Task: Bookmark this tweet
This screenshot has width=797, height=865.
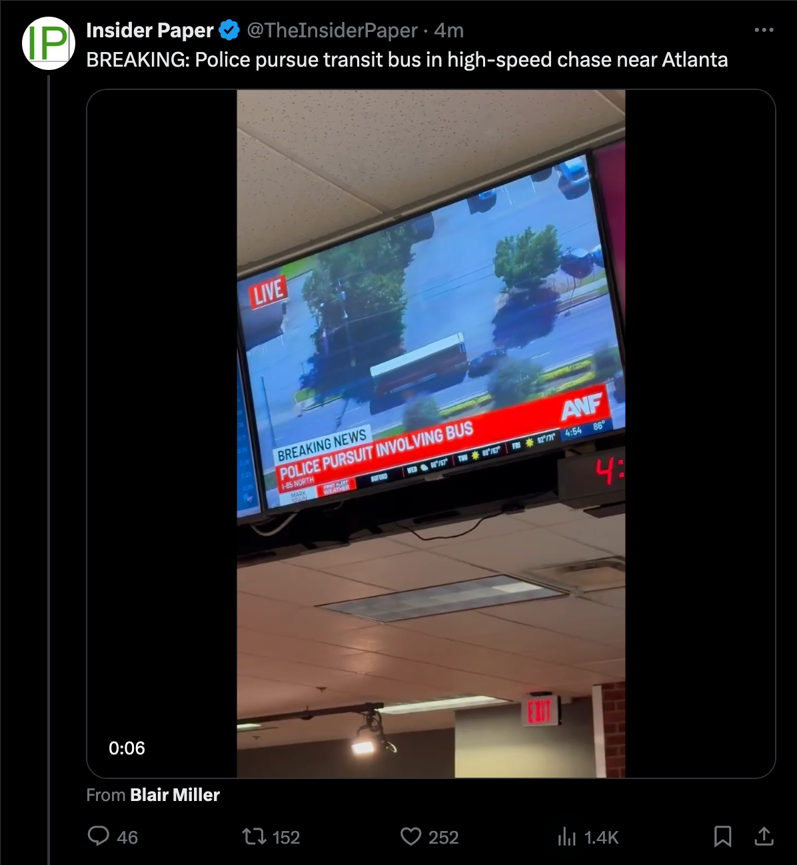Action: (x=722, y=836)
